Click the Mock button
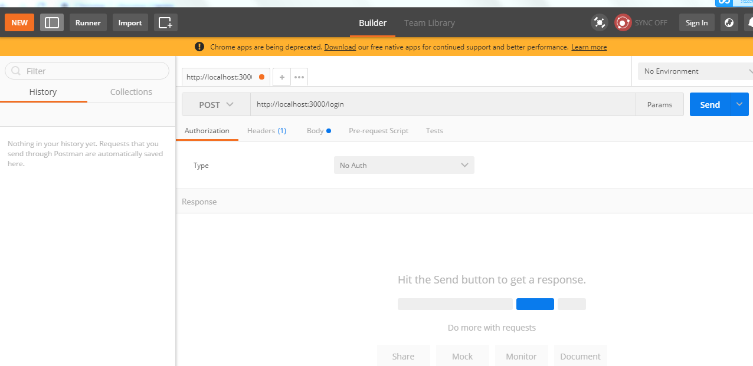The width and height of the screenshot is (753, 366). click(x=463, y=356)
